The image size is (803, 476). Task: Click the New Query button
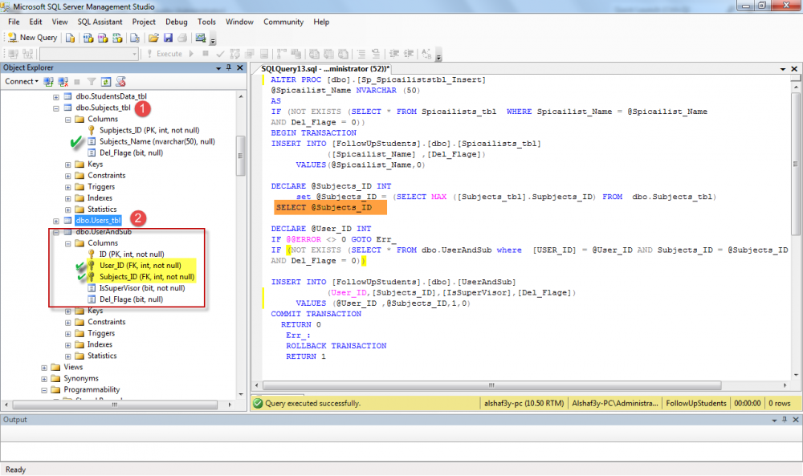point(33,38)
